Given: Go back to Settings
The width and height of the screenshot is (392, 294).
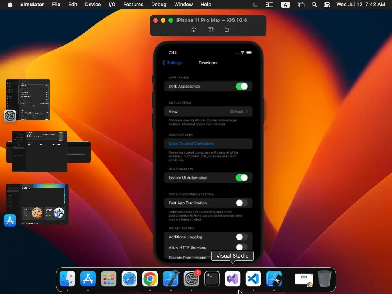Looking at the screenshot, I should 172,63.
